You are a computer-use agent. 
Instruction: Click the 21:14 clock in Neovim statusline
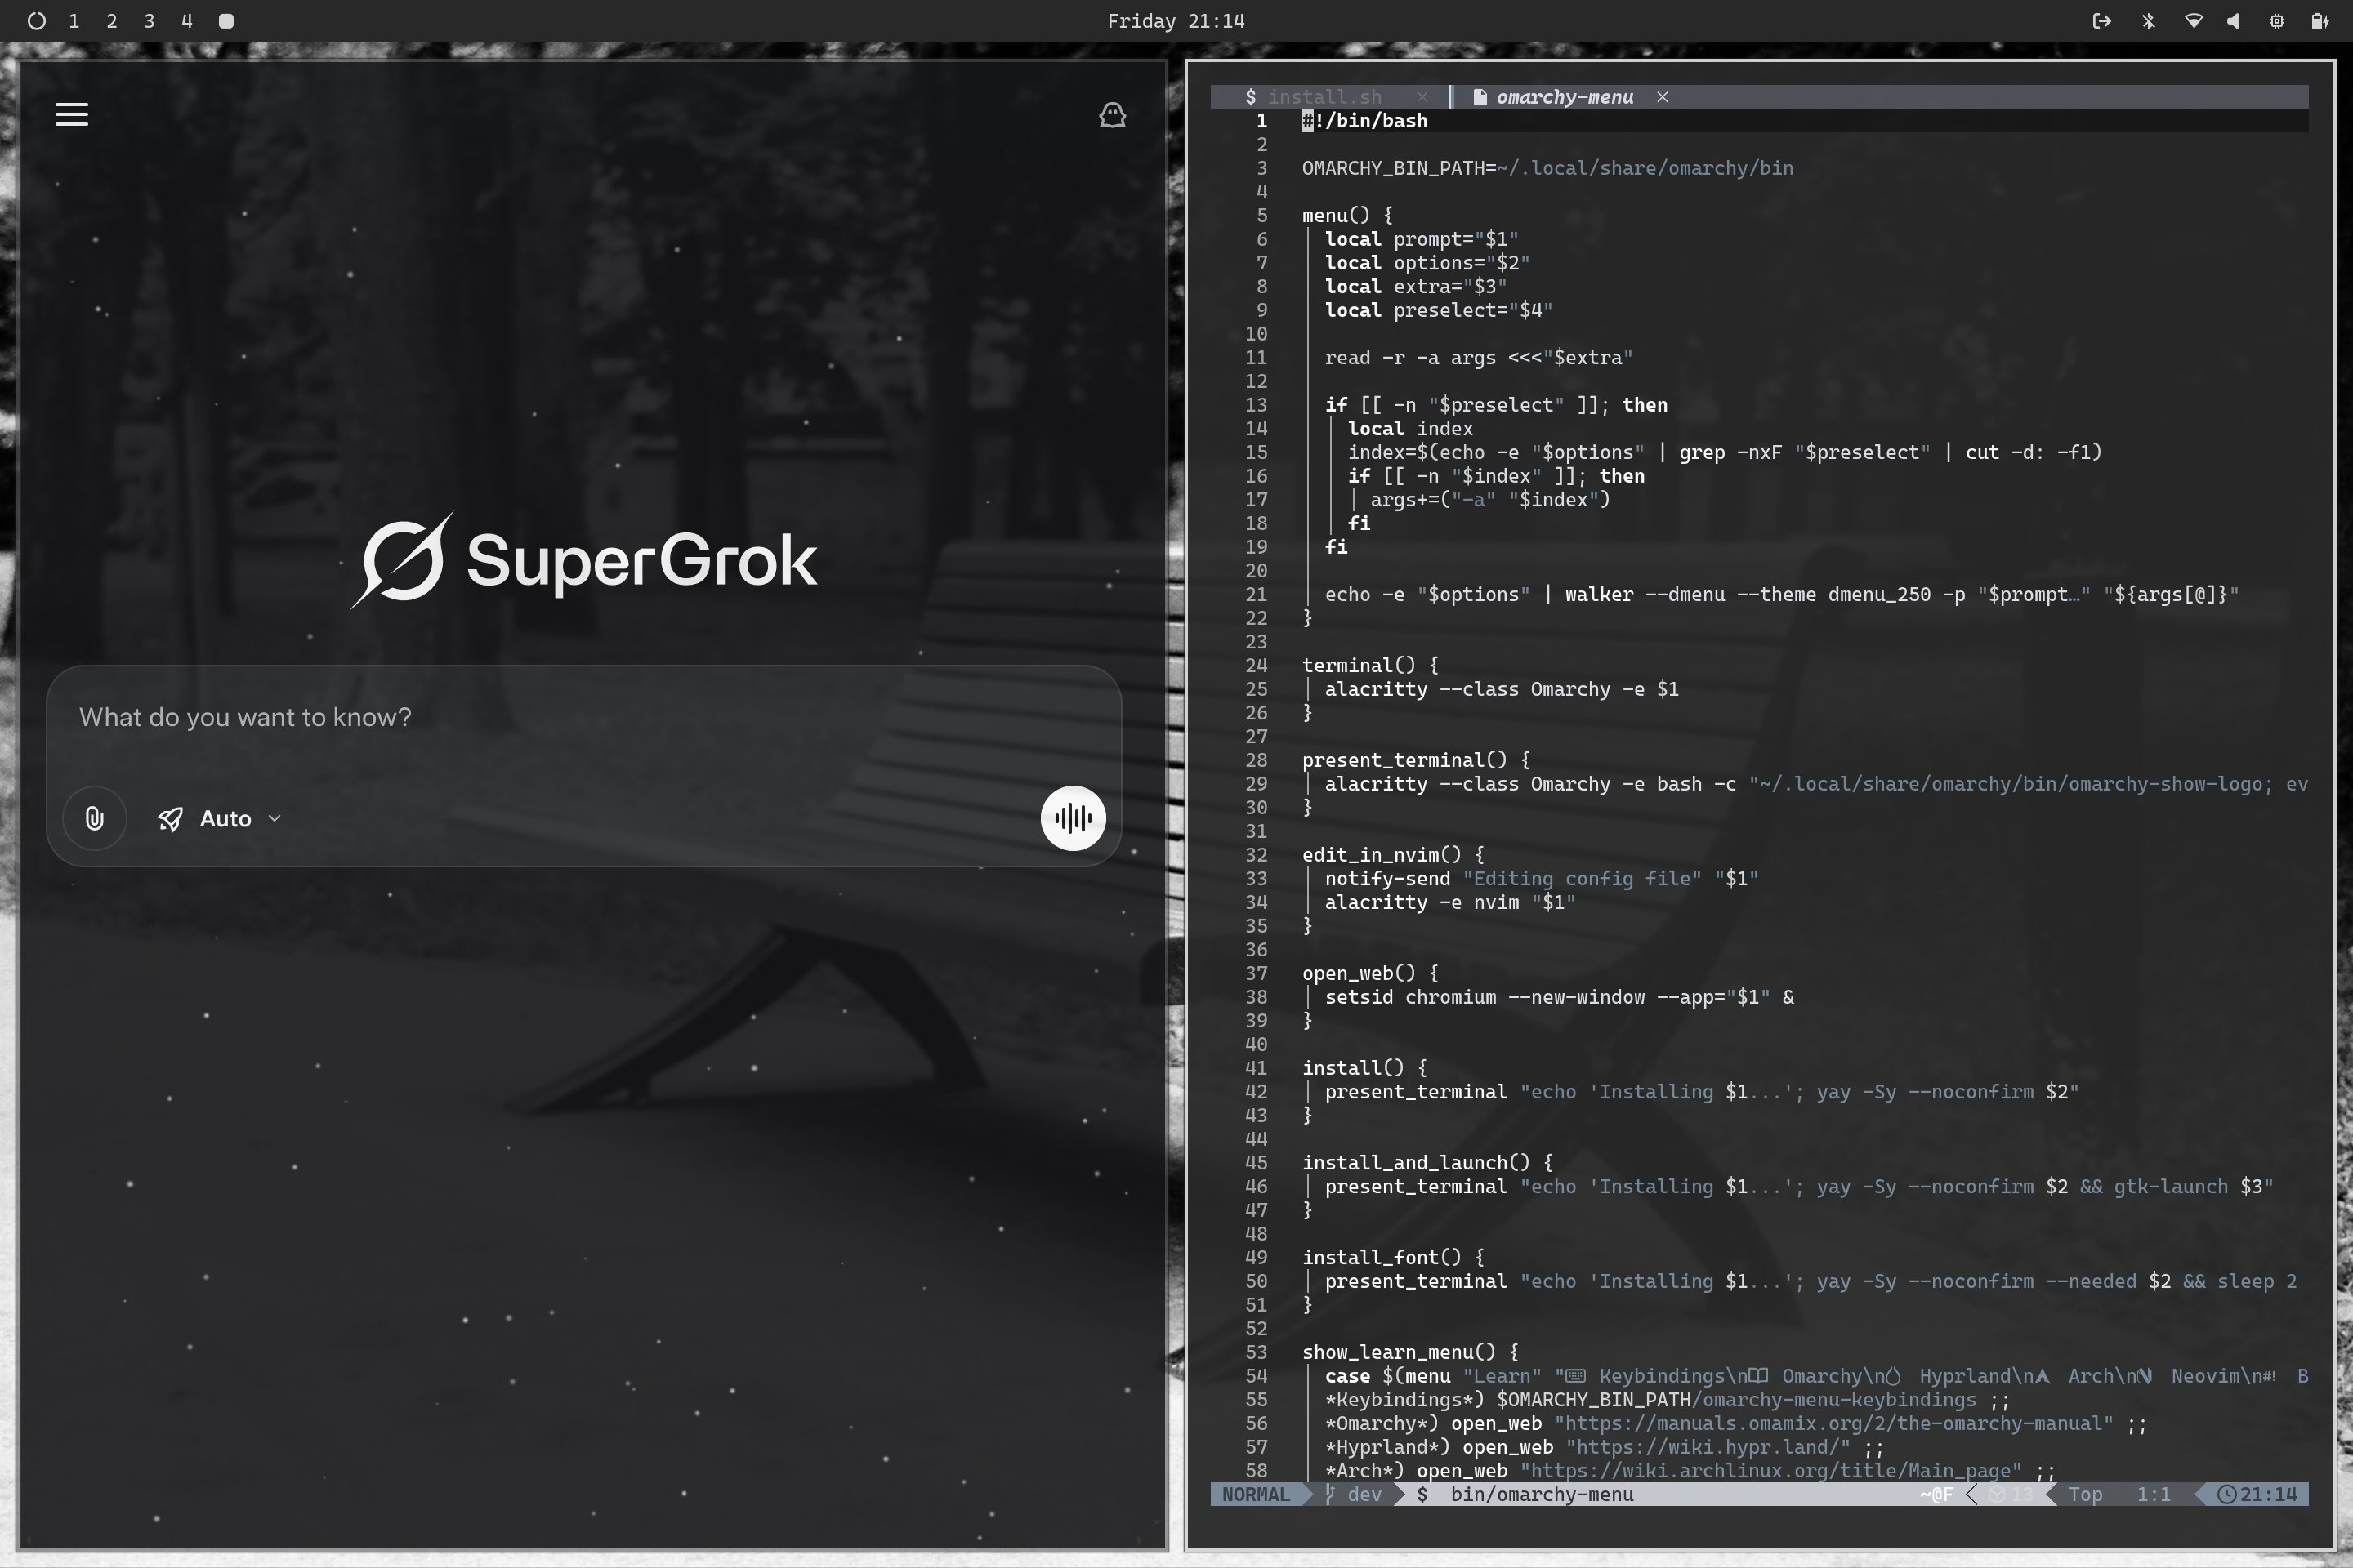(x=2258, y=1494)
